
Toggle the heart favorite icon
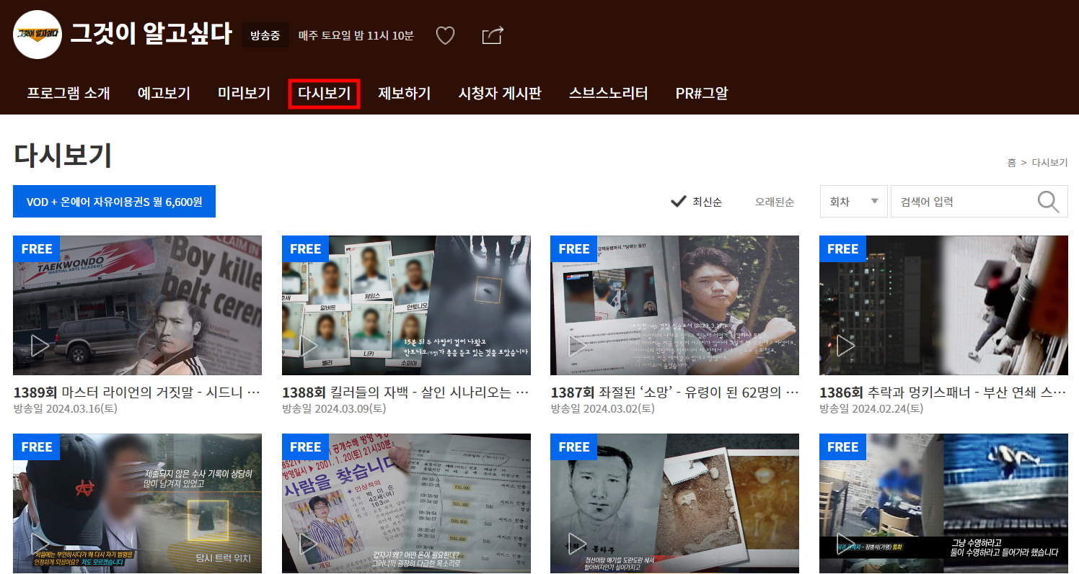click(445, 35)
